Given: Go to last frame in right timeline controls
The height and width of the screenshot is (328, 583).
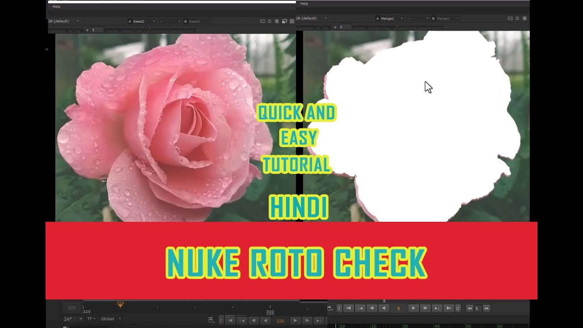Looking at the screenshot, I should 449,308.
